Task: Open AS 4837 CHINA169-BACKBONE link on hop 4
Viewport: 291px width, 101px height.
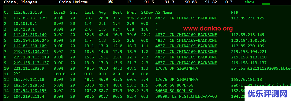Action: click(x=186, y=35)
